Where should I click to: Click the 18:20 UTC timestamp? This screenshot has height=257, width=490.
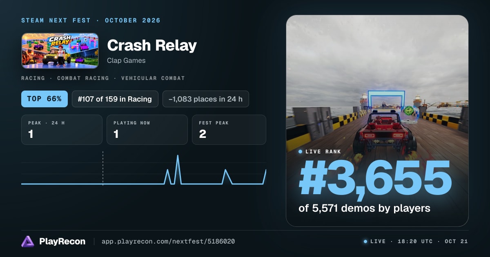pyautogui.click(x=414, y=241)
